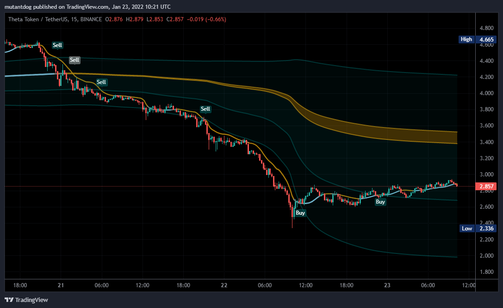Screen dimensions: 503x308
Task: Click the 4.665 high price value
Action: (486, 39)
